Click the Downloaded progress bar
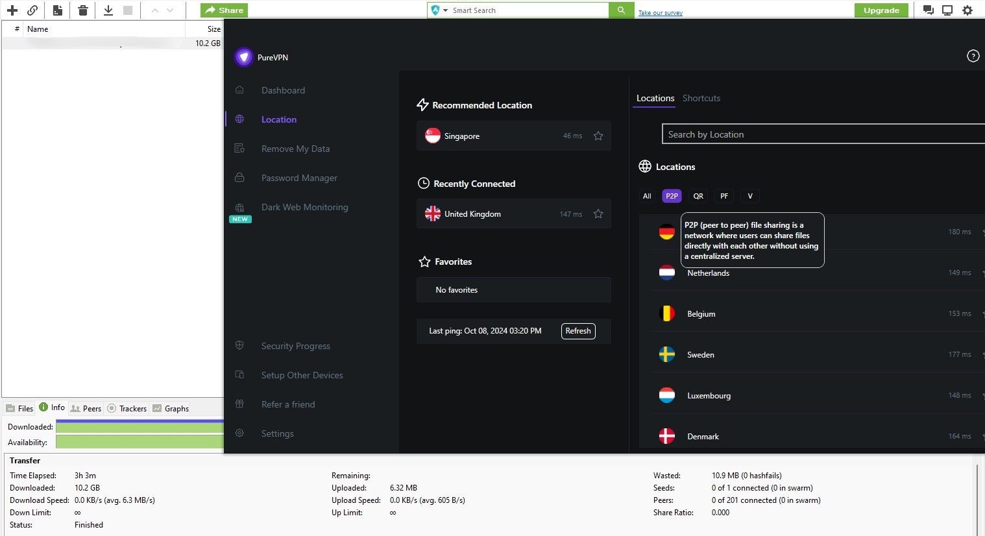Viewport: 985px width, 536px height. [140, 426]
